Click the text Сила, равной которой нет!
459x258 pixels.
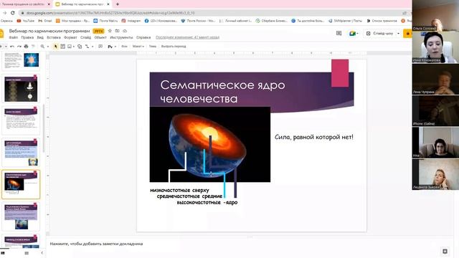314,137
